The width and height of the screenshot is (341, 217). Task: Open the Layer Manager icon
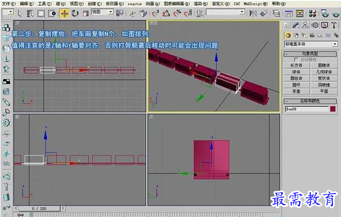[x=277, y=14]
